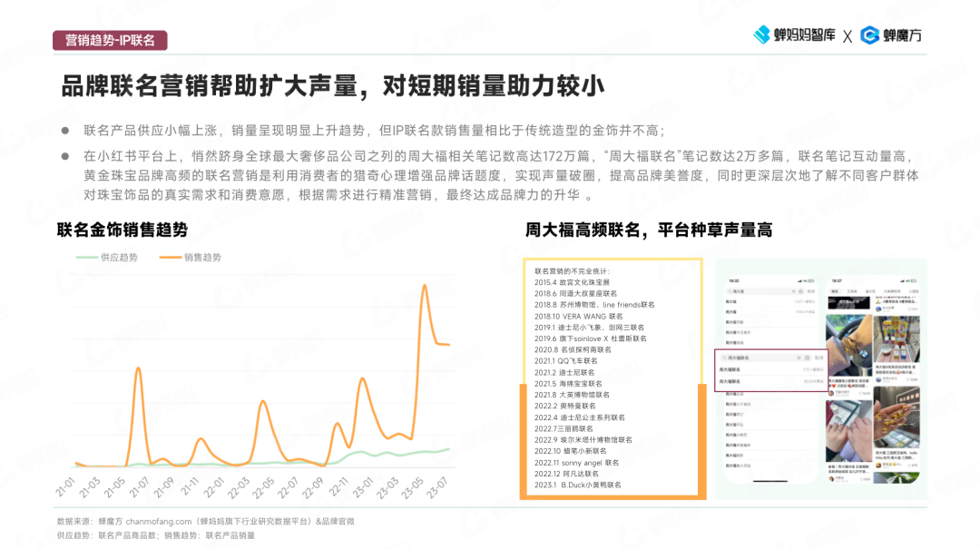Select the 2018.8 苏州博物馆 line friends entry
980x549 pixels.
tap(594, 305)
